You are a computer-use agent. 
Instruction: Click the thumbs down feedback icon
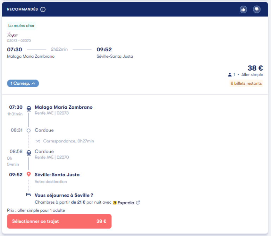257,9
